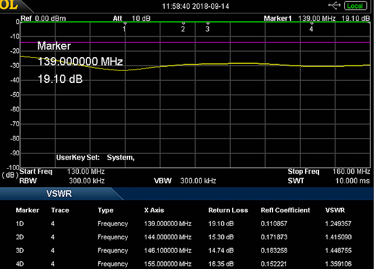Click the Ref 0.00 dBm level setting
This screenshot has height=269, width=374.
[x=43, y=18]
